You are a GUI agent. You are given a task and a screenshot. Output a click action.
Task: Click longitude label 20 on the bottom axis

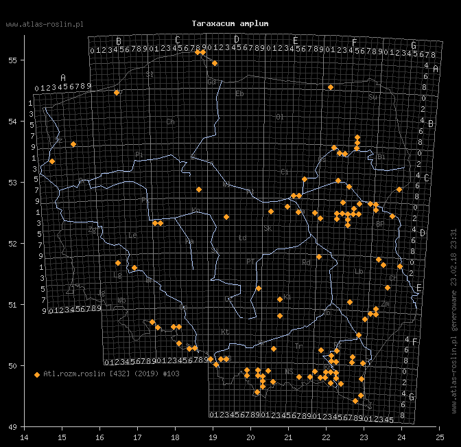pyautogui.click(x=251, y=437)
